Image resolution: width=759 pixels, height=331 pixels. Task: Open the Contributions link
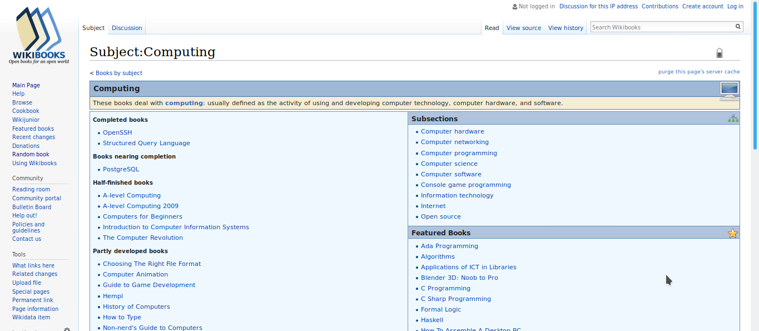[660, 7]
